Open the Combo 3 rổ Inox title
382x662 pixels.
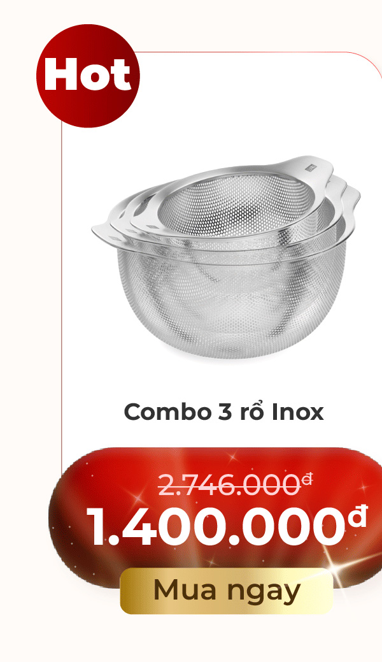point(223,412)
